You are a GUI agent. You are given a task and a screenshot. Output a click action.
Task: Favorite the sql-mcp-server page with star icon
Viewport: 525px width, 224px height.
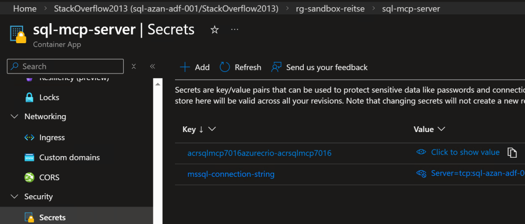215,30
